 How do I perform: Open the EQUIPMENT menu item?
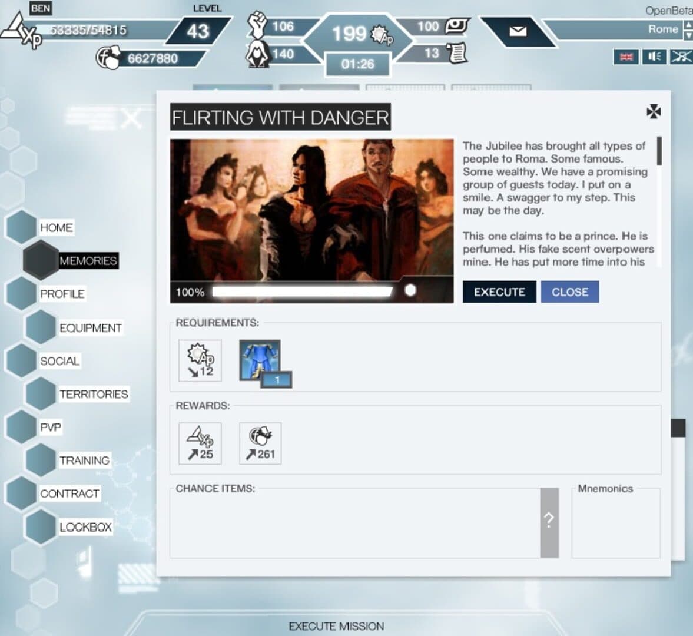tap(91, 328)
